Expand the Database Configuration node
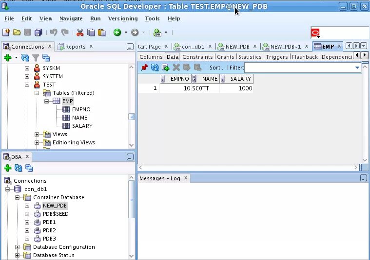Screen dimensions: 370x260 coord(17,247)
